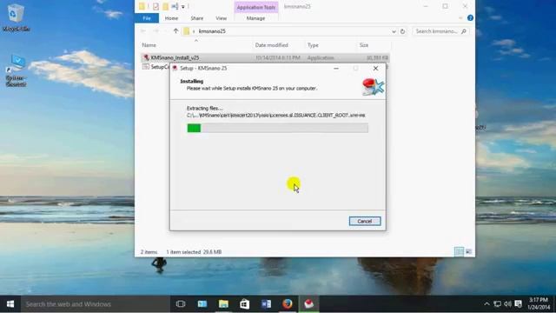Cancel the KMSnano installation
This screenshot has width=556, height=313.
coord(365,221)
